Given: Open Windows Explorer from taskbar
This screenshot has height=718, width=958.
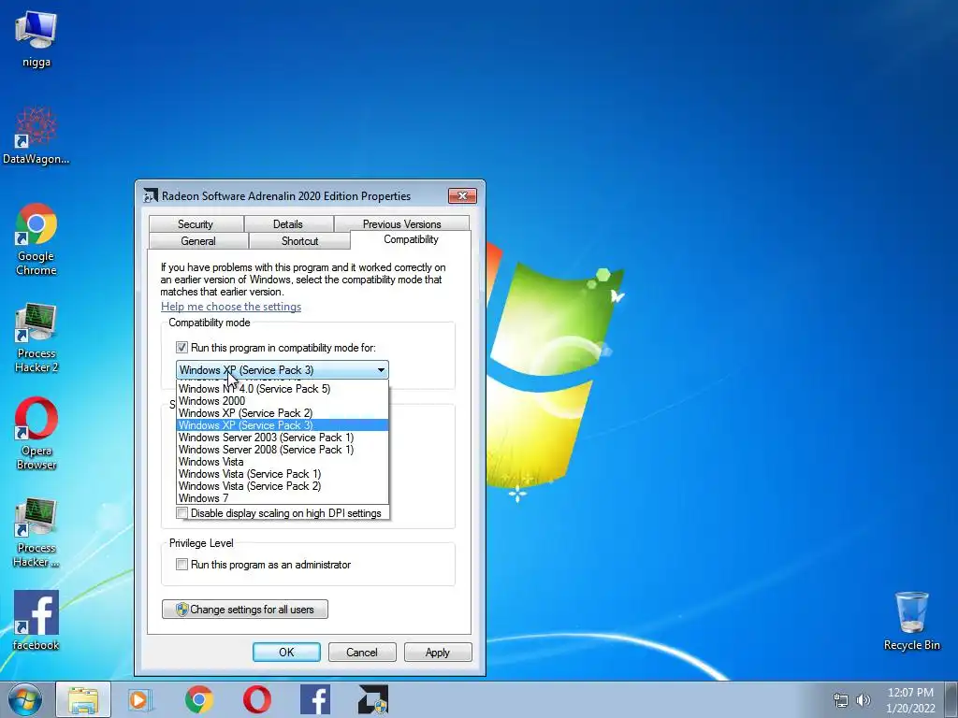Looking at the screenshot, I should pyautogui.click(x=83, y=699).
